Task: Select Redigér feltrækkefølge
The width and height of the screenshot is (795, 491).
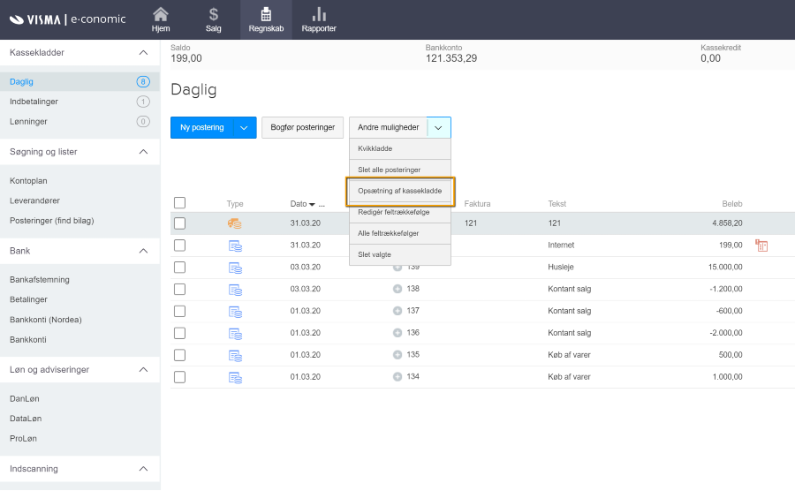Action: [400, 212]
